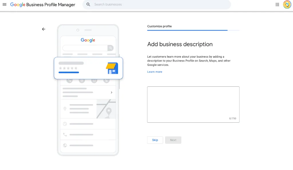Go back with the left arrow

pos(43,29)
